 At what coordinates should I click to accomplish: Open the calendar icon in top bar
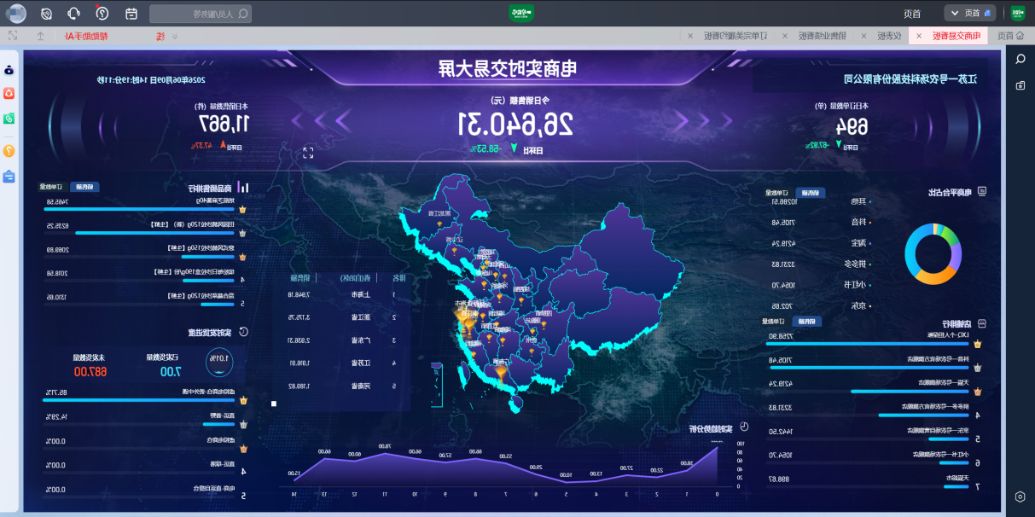click(x=131, y=13)
